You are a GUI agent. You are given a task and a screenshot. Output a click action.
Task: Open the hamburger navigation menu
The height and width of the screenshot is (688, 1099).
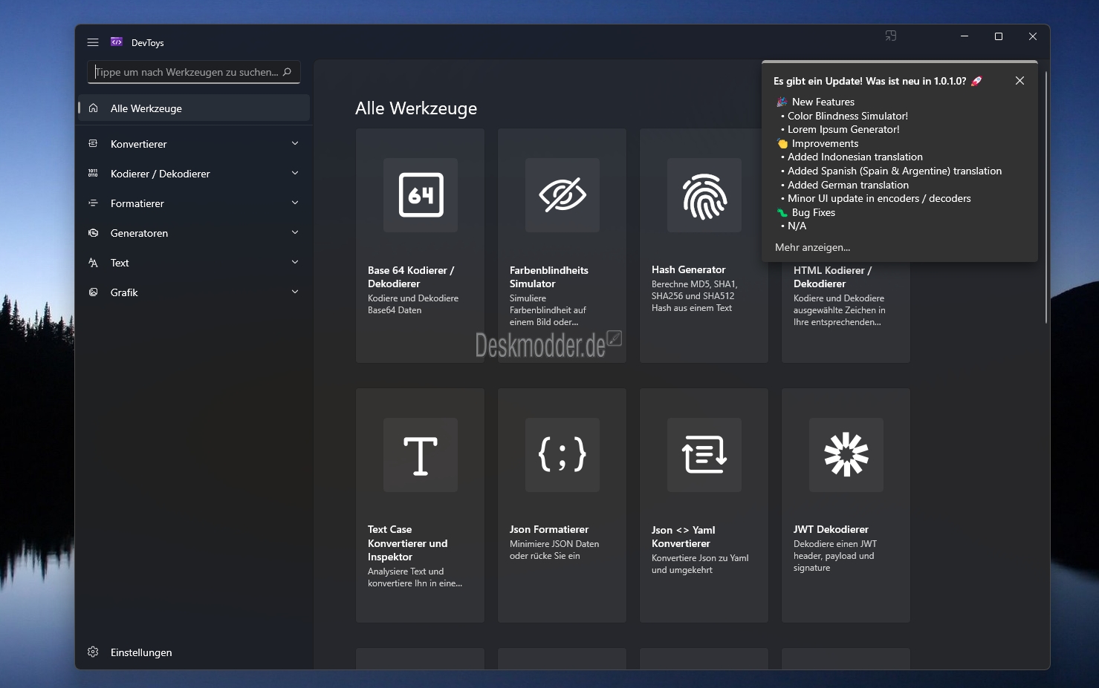[93, 42]
